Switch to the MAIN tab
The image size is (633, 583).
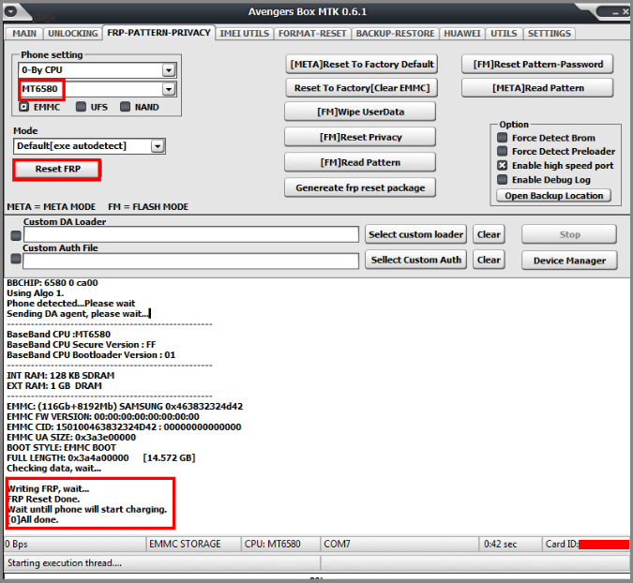point(24,34)
